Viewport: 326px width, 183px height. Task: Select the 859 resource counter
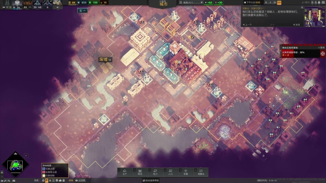point(82,3)
